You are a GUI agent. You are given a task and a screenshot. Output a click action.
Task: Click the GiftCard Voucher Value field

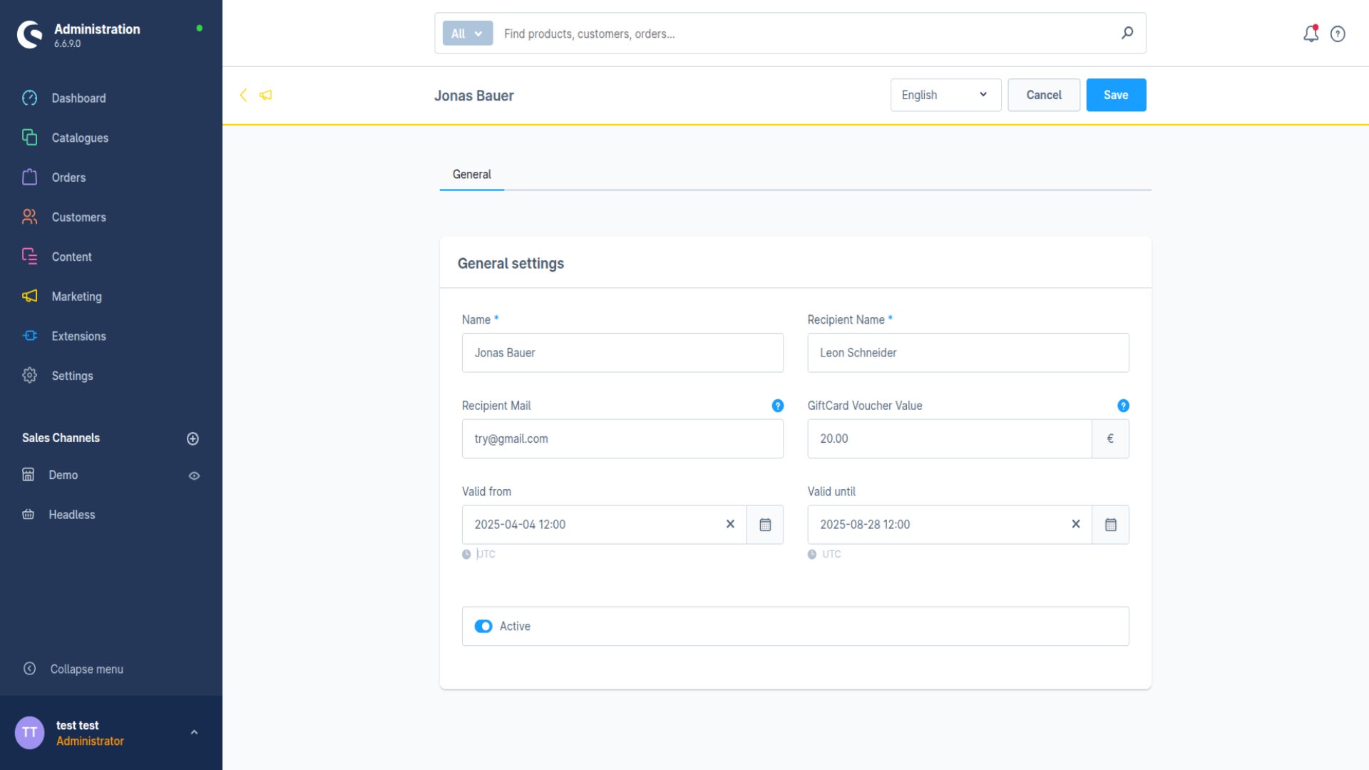tap(949, 438)
